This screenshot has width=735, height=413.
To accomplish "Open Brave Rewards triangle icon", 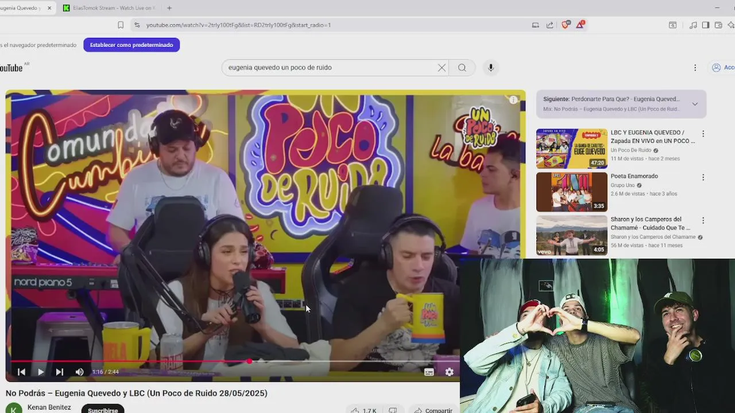I will click(x=580, y=25).
